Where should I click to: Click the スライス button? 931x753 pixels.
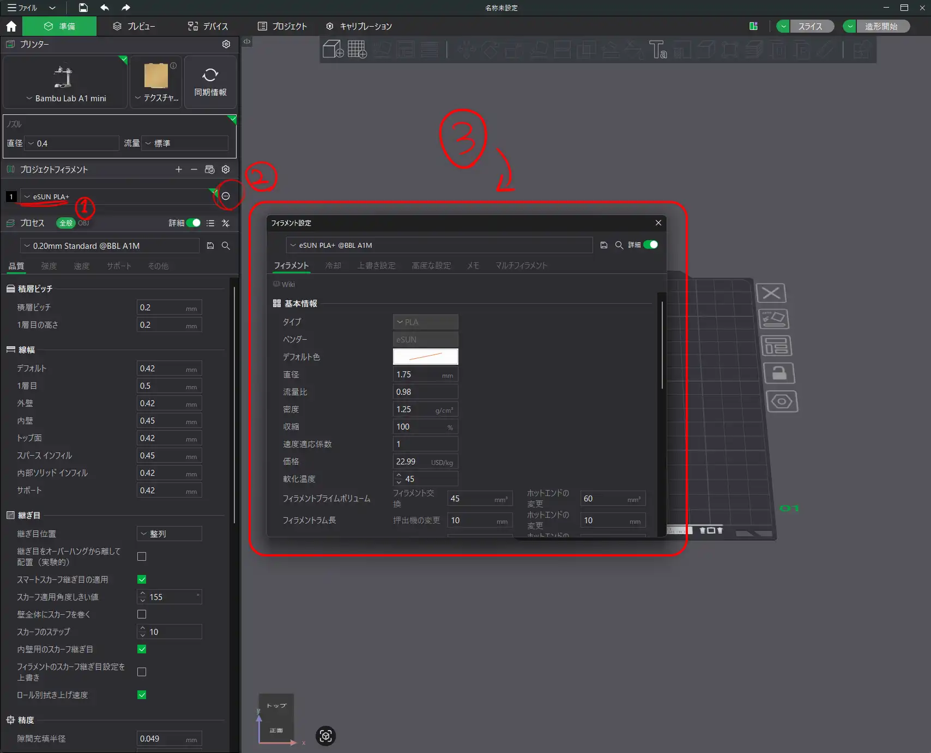click(x=810, y=26)
